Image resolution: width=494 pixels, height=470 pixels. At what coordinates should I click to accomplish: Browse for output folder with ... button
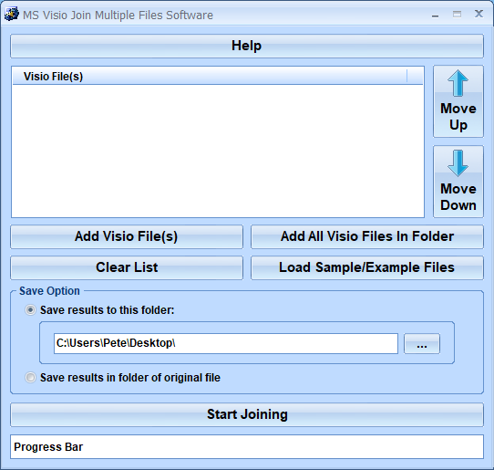tap(422, 343)
